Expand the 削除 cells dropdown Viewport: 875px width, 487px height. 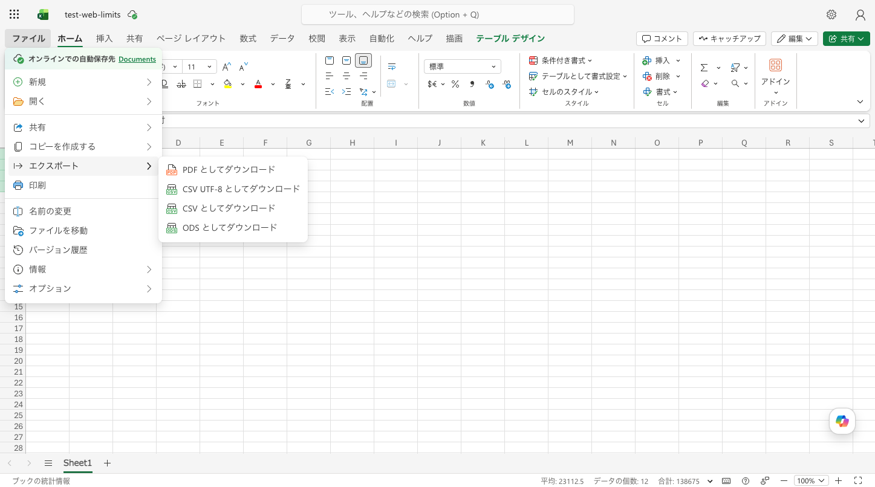point(678,76)
